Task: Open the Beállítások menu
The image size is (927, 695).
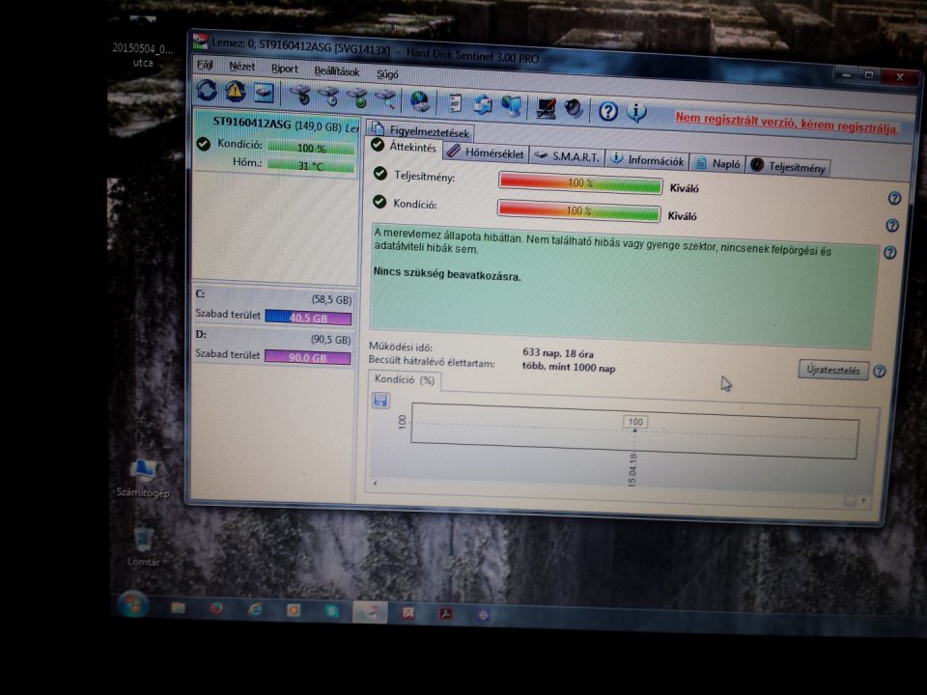Action: pos(336,70)
